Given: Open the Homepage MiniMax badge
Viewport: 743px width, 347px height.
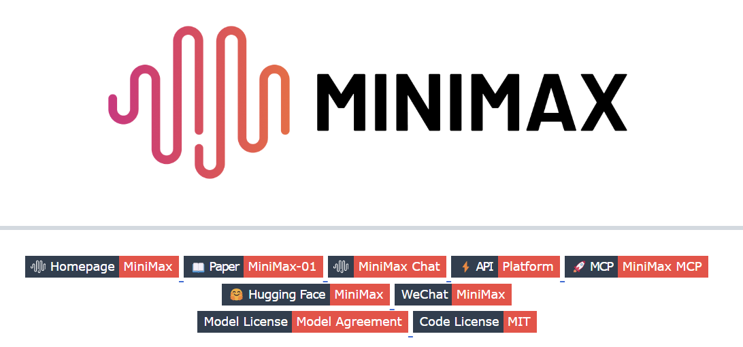Looking at the screenshot, I should point(102,267).
